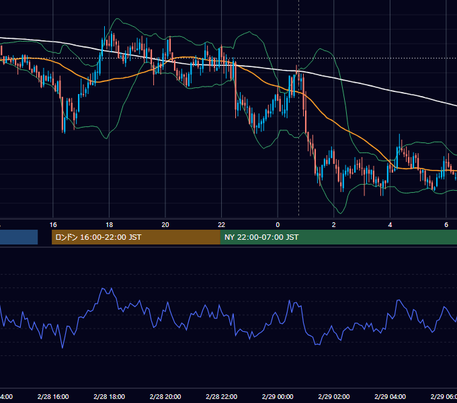
Task: Click the '2' hour label on price chart axis
Action: click(x=334, y=225)
